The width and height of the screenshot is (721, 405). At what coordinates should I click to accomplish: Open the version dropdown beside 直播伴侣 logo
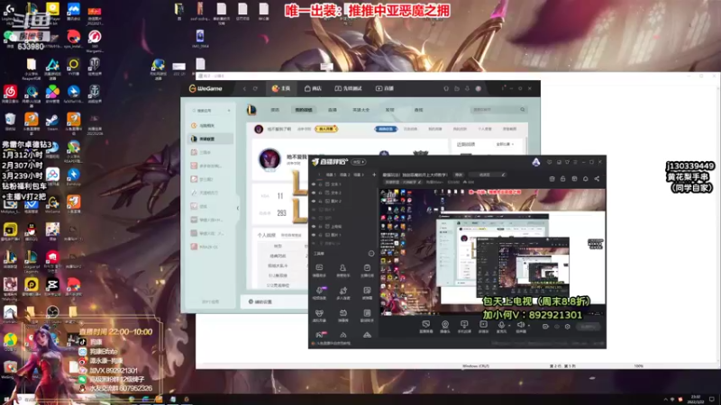(358, 162)
